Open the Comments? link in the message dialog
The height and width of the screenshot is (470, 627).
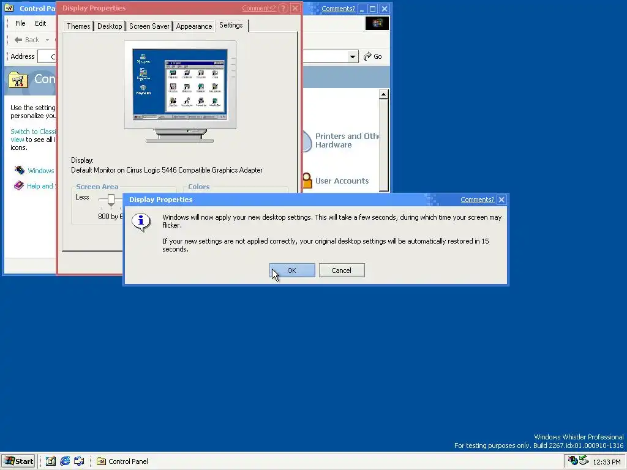(x=477, y=200)
